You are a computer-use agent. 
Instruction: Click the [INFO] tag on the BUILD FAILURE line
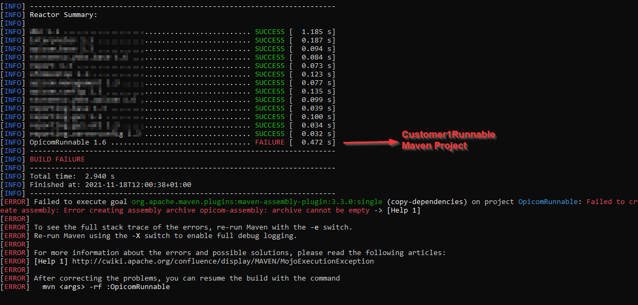(13, 159)
